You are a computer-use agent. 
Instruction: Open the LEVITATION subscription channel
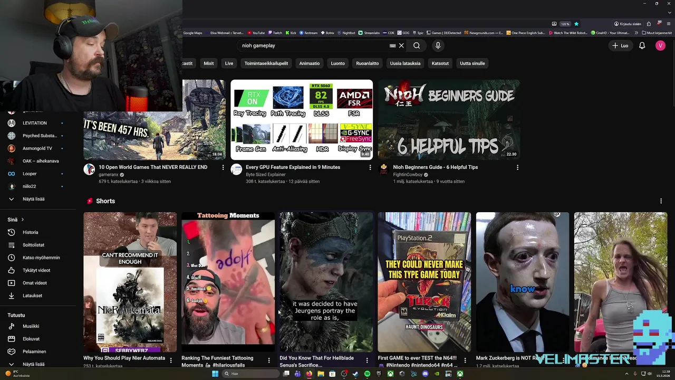click(x=37, y=123)
